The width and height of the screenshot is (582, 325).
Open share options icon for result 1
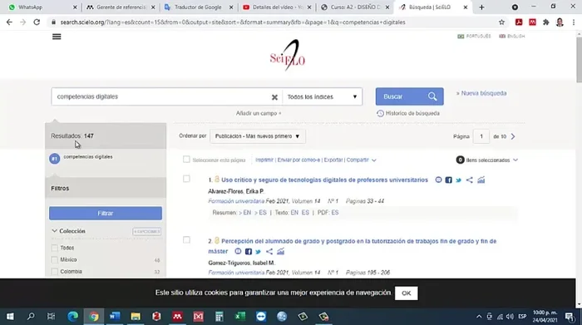(470, 180)
